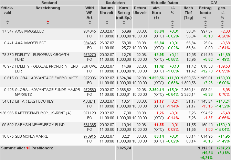Click current price 2.350,14 in green
The width and height of the screenshot is (231, 160).
pyautogui.click(x=156, y=90)
